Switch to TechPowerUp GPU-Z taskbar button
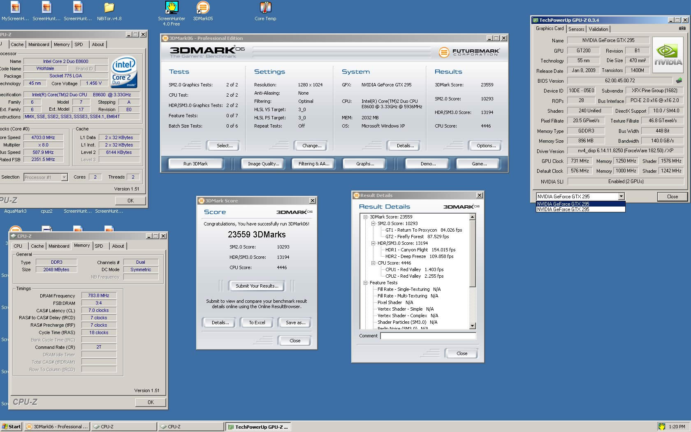 258,427
